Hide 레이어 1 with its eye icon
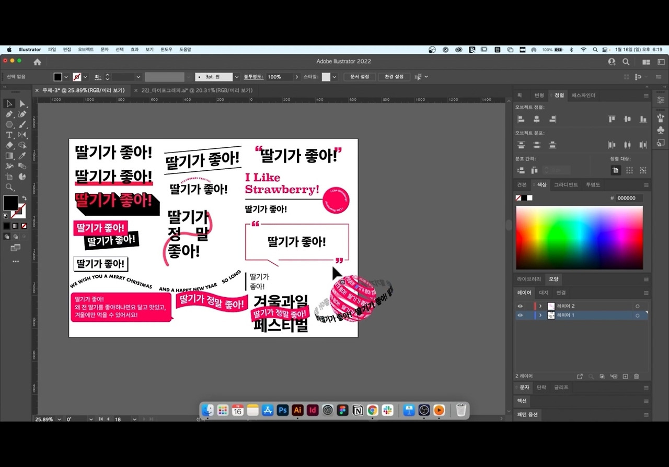The image size is (669, 467). point(520,316)
